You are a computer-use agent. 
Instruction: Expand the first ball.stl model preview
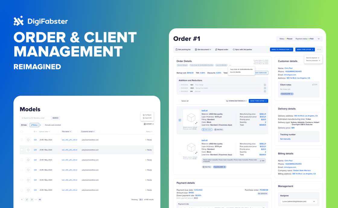(x=196, y=123)
